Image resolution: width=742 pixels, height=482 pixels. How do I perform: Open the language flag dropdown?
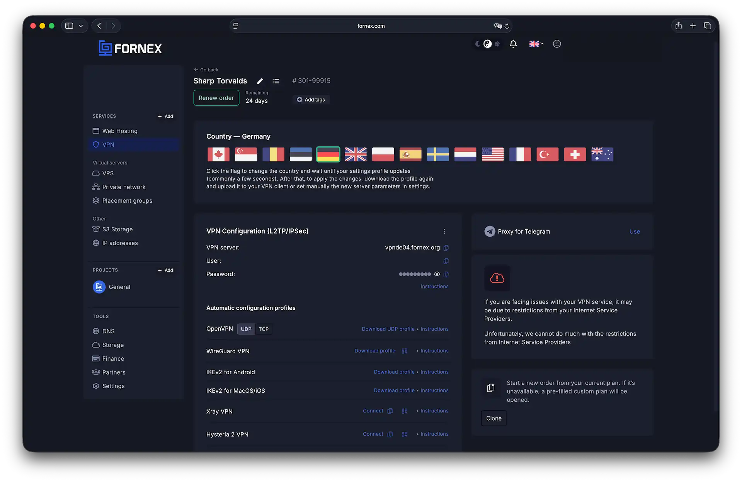(536, 44)
